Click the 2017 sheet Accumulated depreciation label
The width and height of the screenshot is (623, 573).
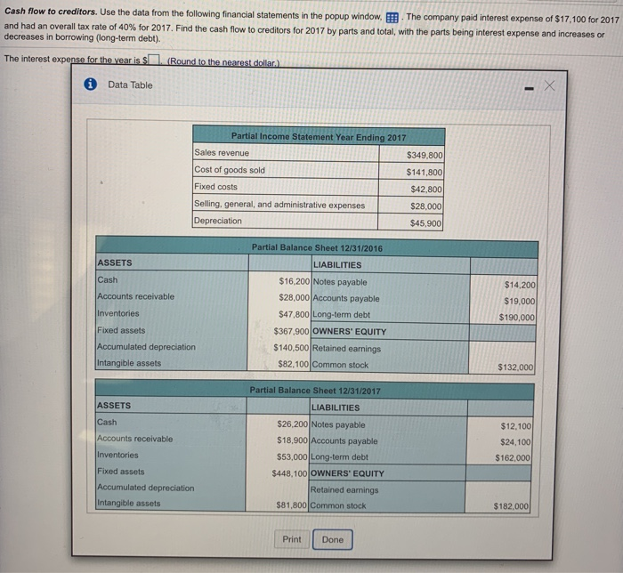pyautogui.click(x=146, y=488)
